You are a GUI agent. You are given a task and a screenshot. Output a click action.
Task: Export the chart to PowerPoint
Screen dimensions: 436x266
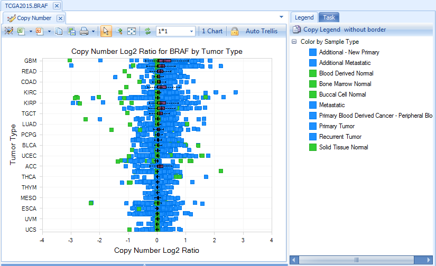(40, 31)
